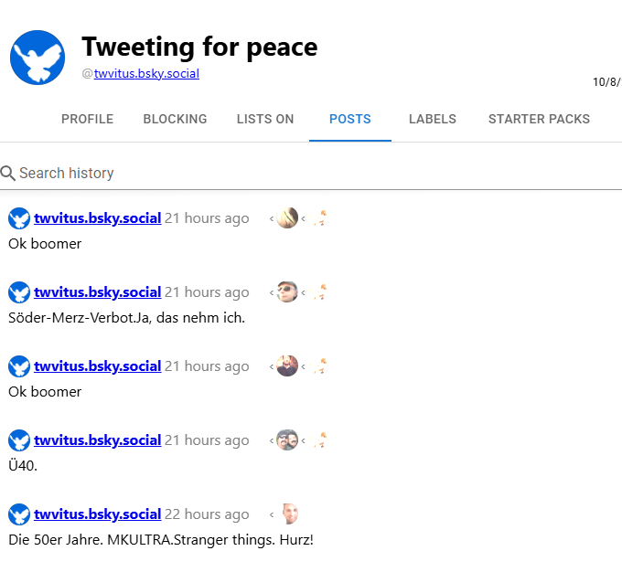The width and height of the screenshot is (622, 572).
Task: Click faded thread-root avatar on Söder-Merz-Verbot post
Action: 320,292
